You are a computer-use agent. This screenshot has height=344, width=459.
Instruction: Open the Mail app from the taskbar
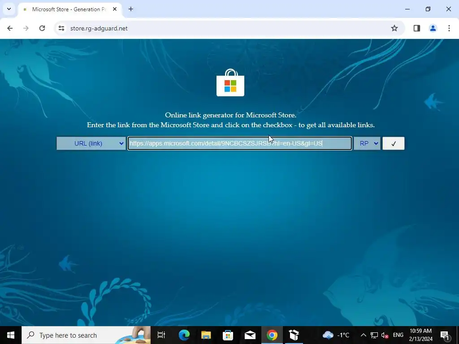coord(250,335)
